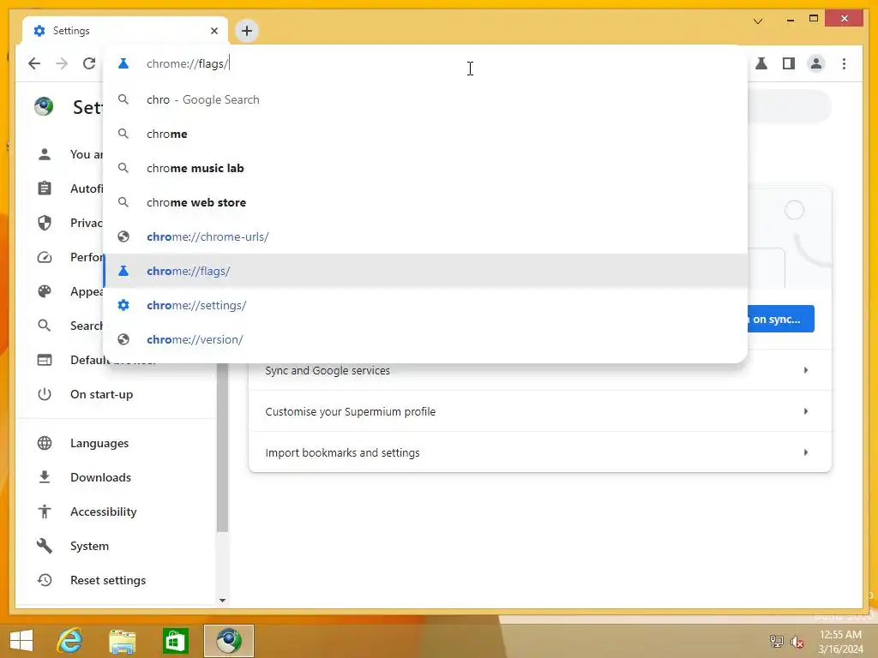This screenshot has width=878, height=658.
Task: Open the taskbar clock showing 12:55 AM
Action: pos(840,642)
